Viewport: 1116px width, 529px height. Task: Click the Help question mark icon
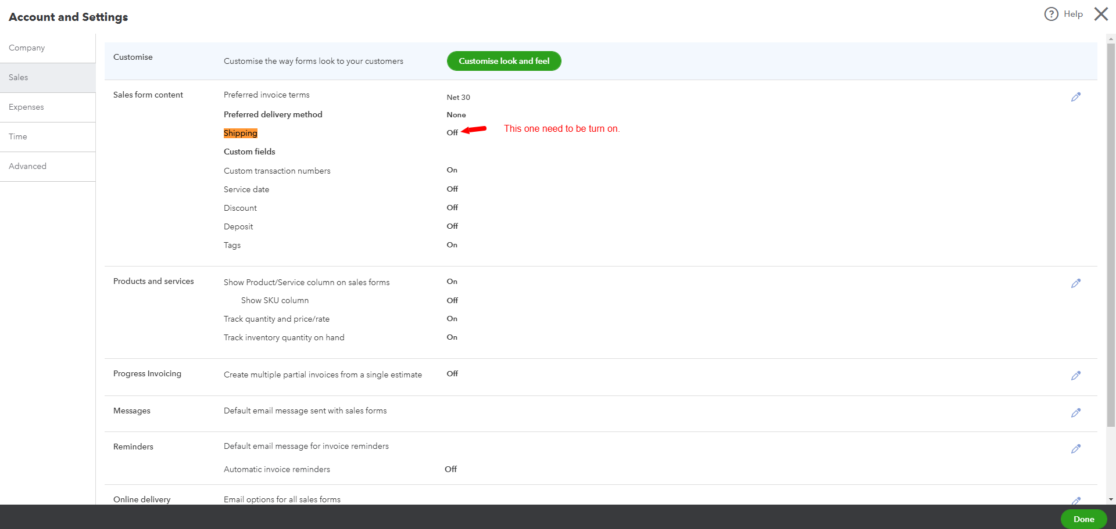point(1051,14)
